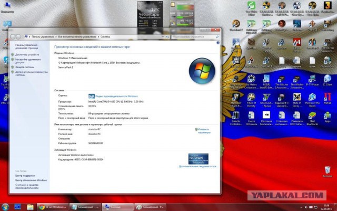337x211 pixels.
Task: Open Windows Update Center link
Action: tap(31, 180)
